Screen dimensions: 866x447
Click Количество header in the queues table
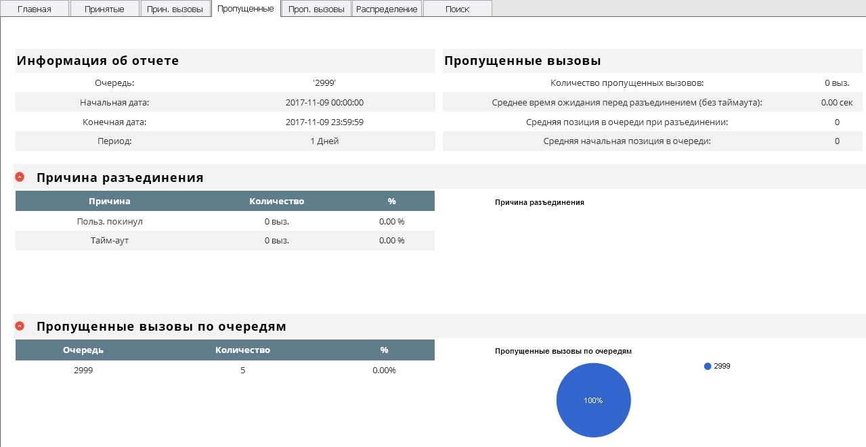click(x=242, y=350)
